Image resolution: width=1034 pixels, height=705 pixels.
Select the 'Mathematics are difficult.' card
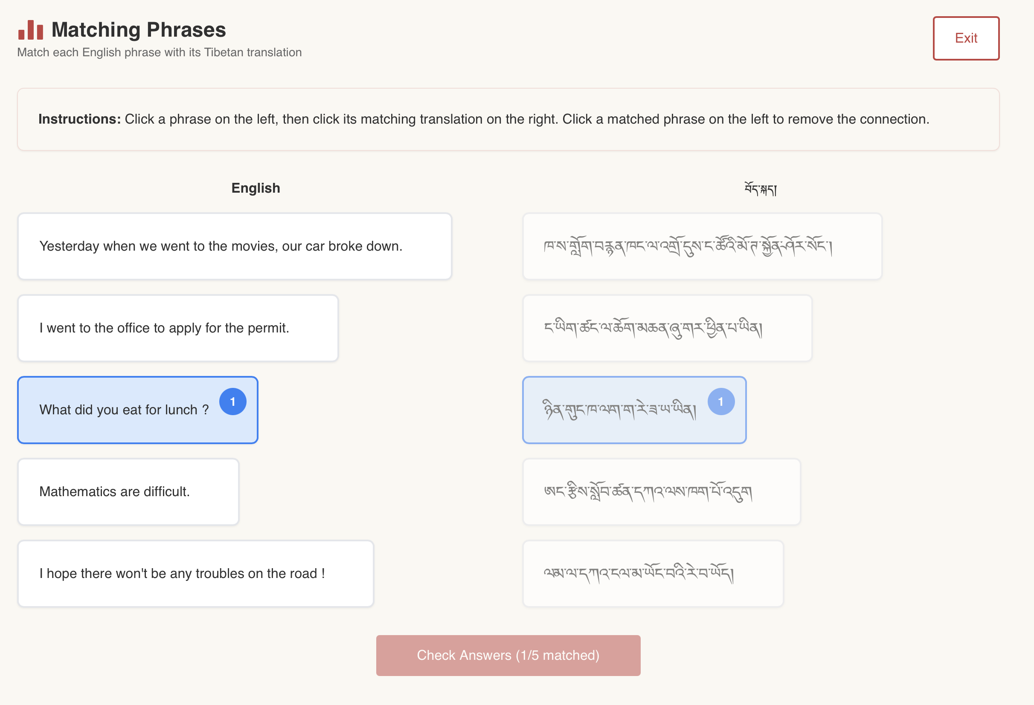pos(128,491)
